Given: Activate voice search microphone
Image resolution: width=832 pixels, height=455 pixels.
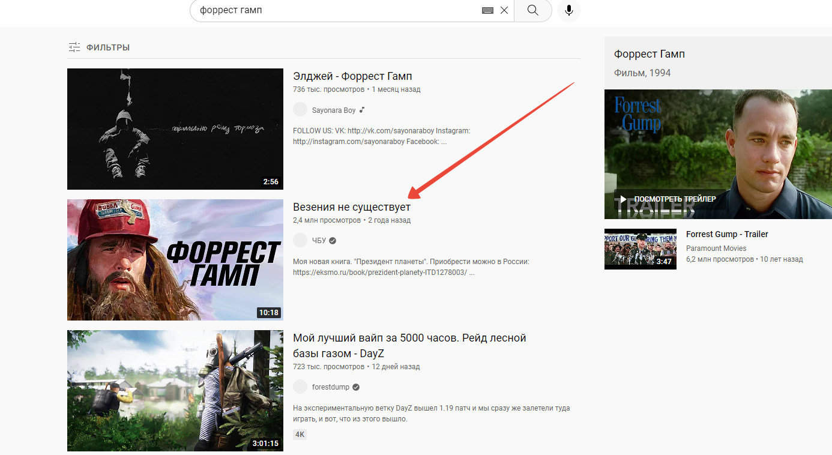Looking at the screenshot, I should pos(568,10).
